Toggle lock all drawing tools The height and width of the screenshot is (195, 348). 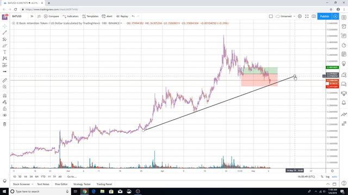click(5, 109)
